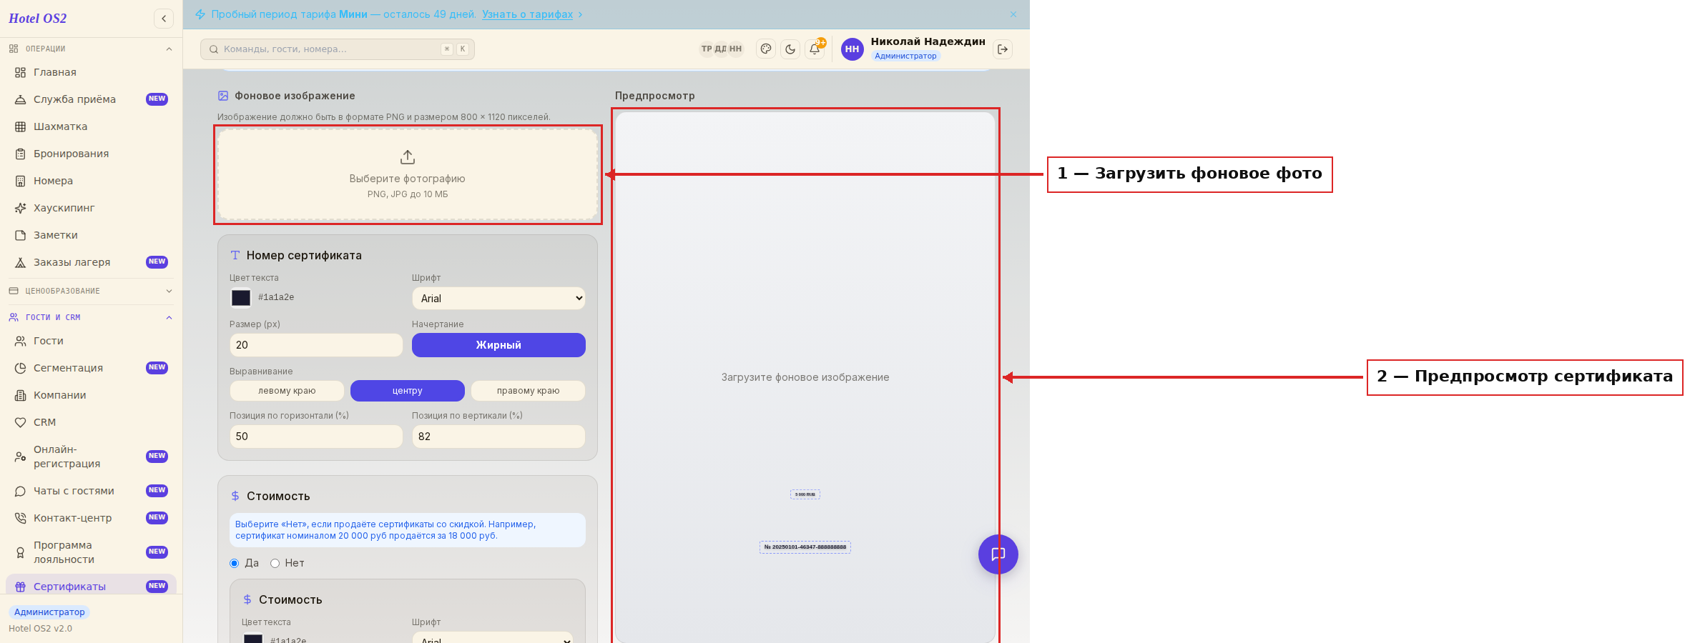Open the Arial font dropdown
Viewport: 1700px width, 643px height.
(x=498, y=299)
